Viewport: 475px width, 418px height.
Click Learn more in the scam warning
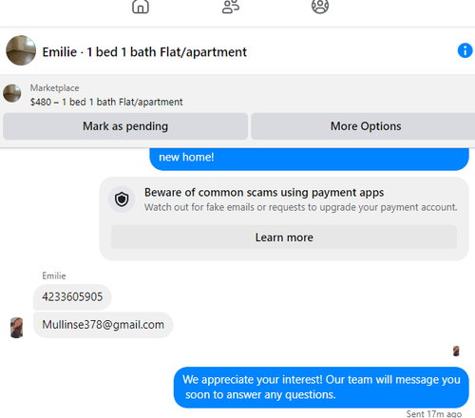[284, 237]
